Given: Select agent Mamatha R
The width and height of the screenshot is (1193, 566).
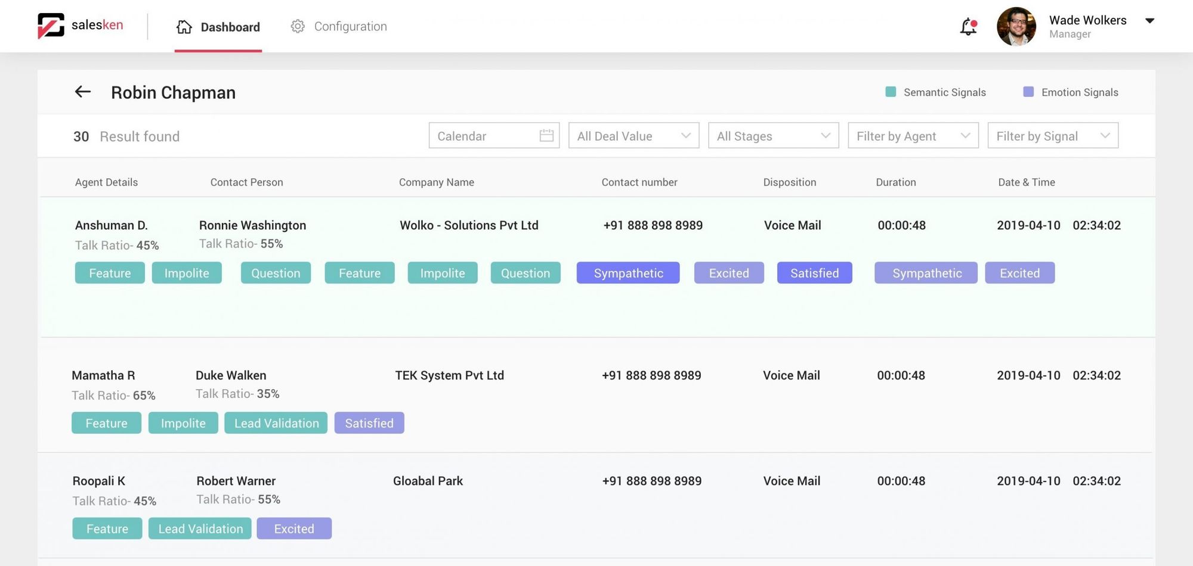Looking at the screenshot, I should (103, 375).
